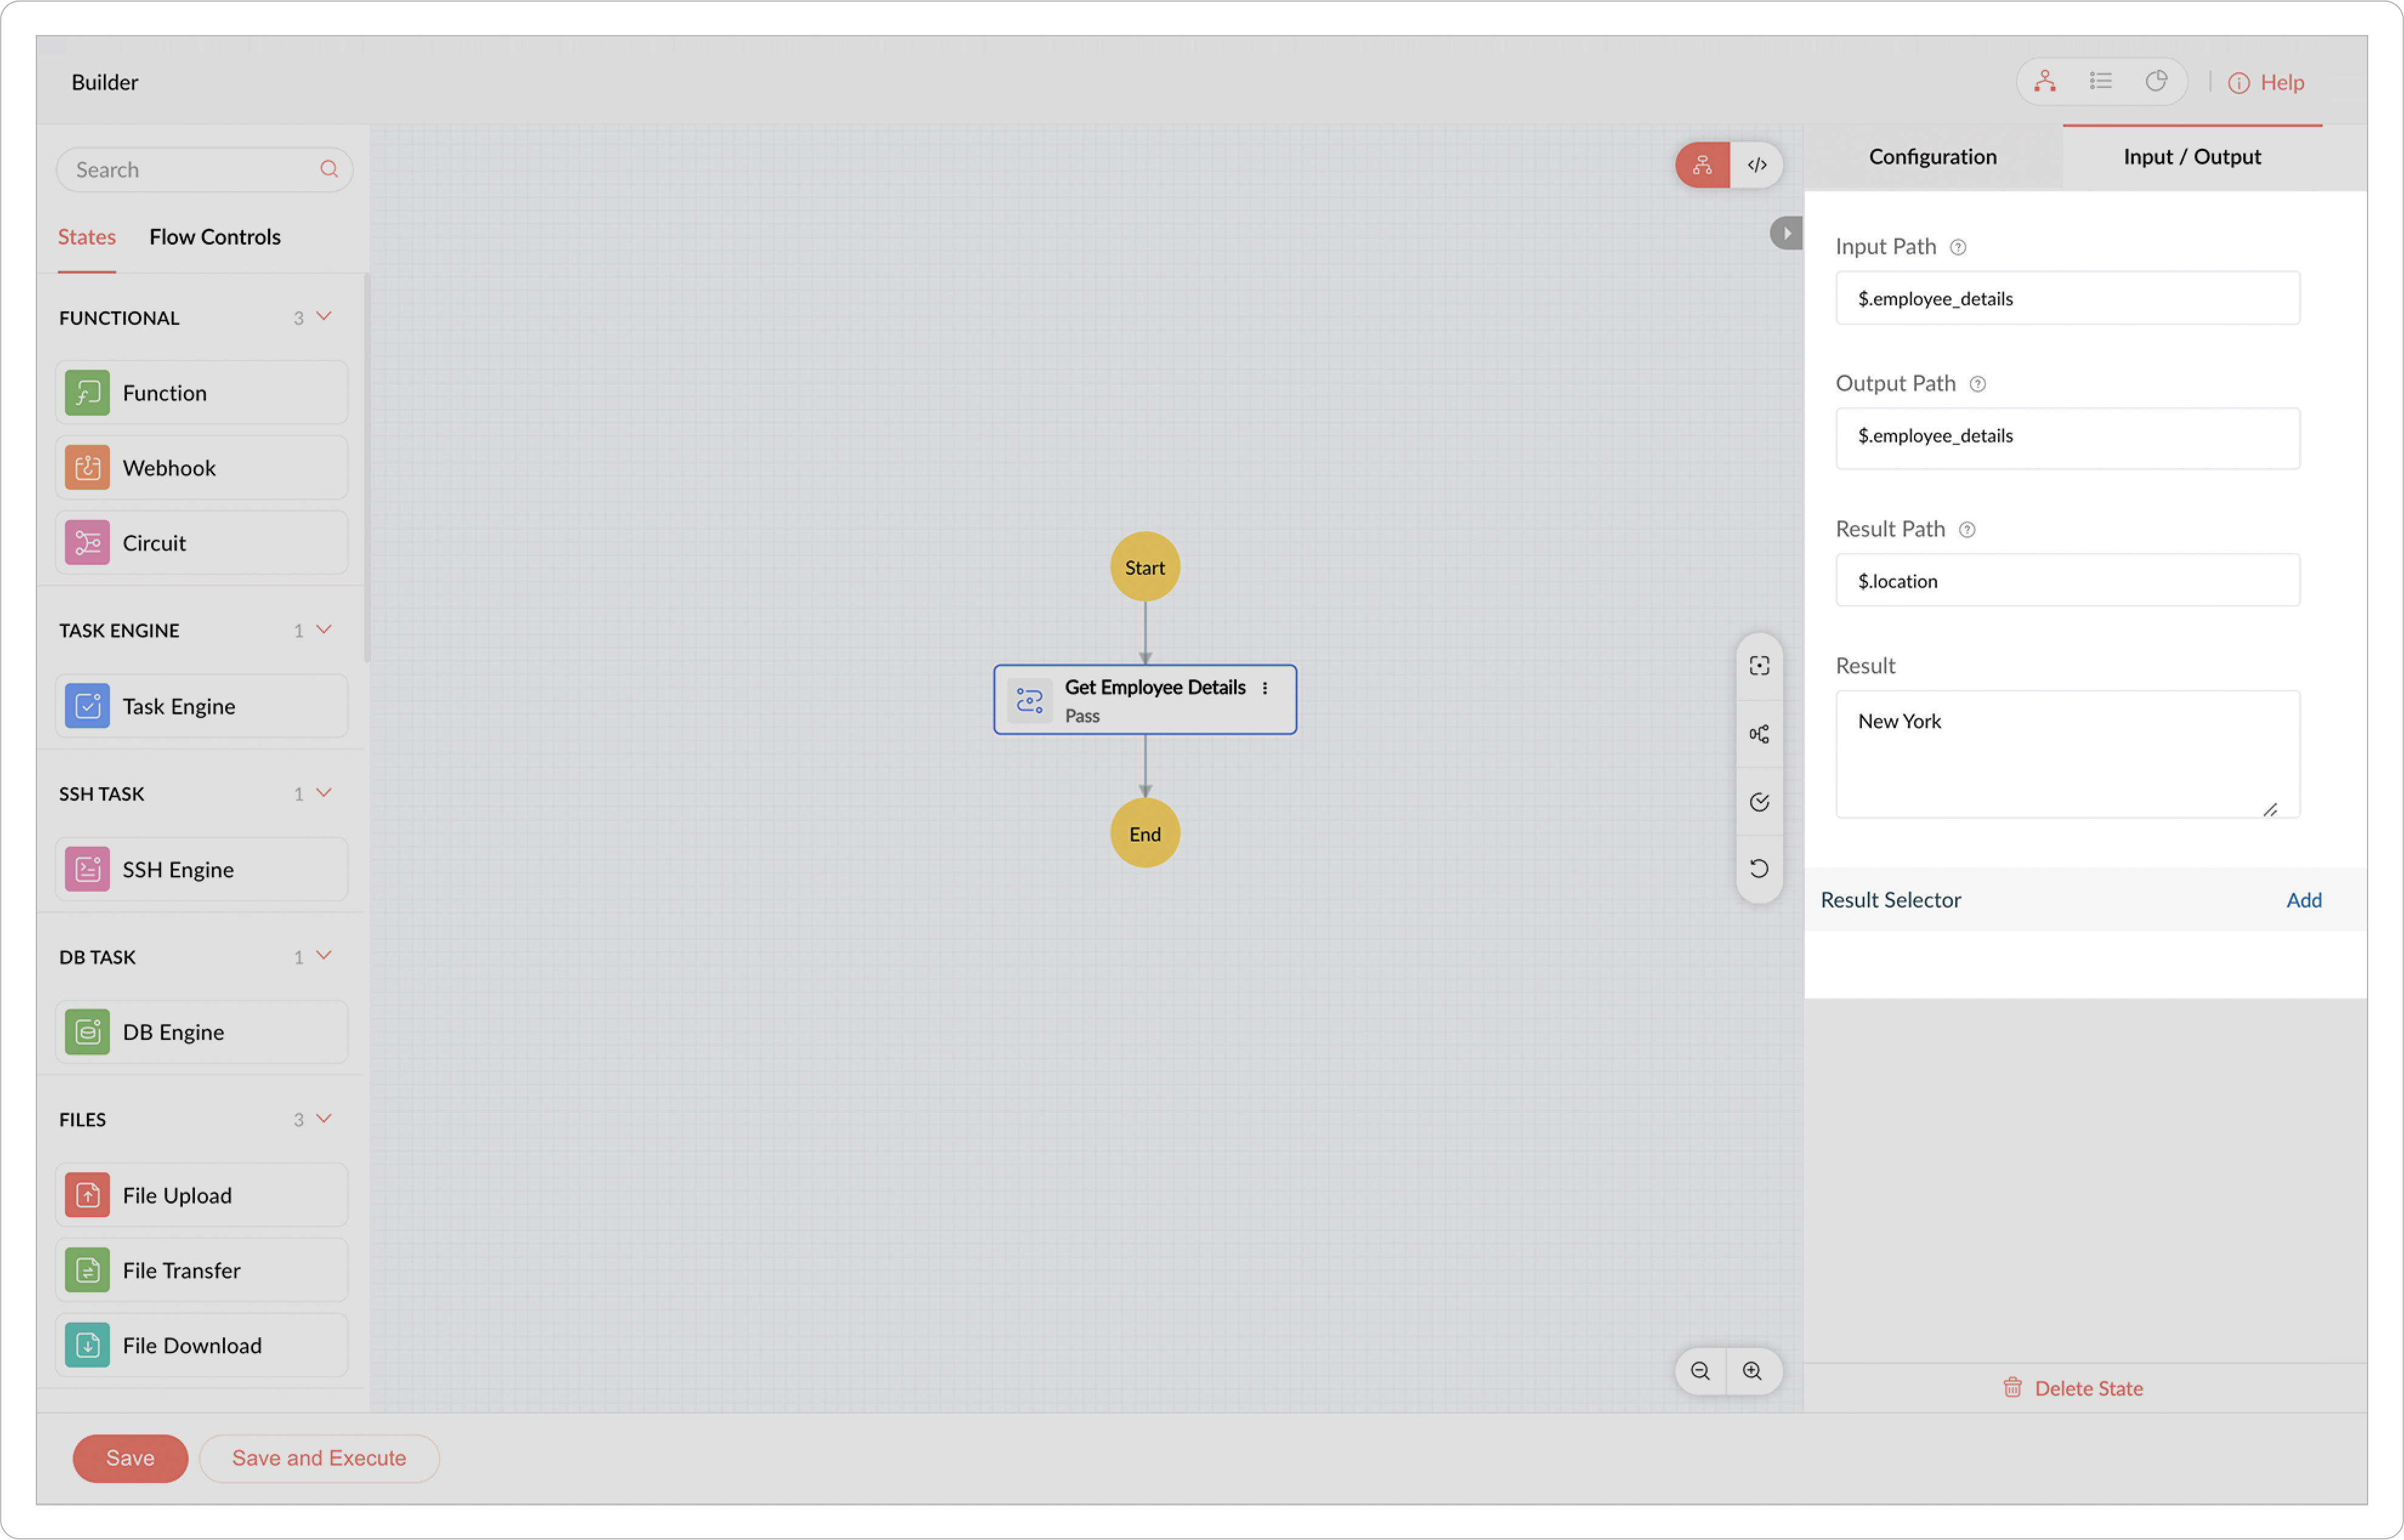Click the reset/undo canvas icon
The image size is (2404, 1540).
pyautogui.click(x=1759, y=868)
